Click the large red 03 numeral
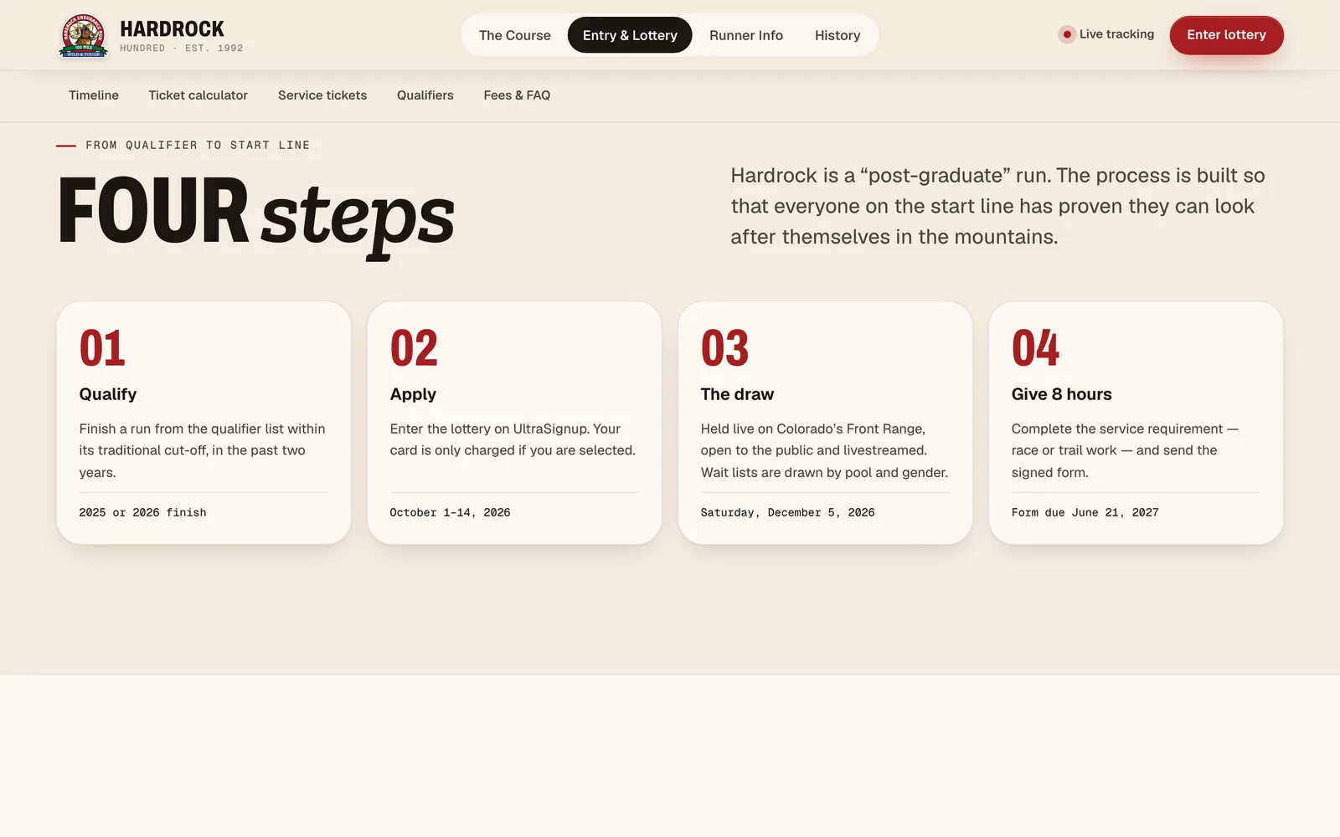This screenshot has height=837, width=1340. point(724,348)
